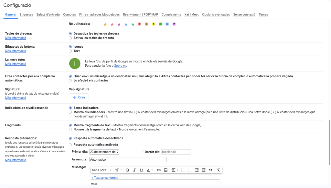Switch to the Etiquetes tab
This screenshot has height=188, width=331.
pos(26,14)
